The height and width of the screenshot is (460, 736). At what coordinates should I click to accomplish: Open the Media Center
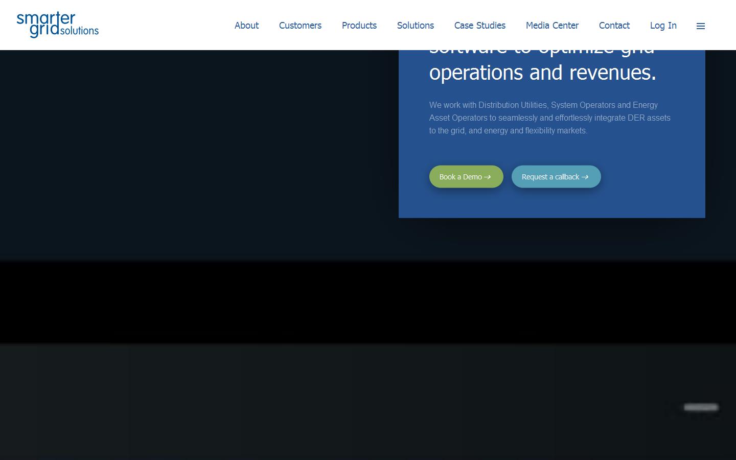click(x=552, y=26)
